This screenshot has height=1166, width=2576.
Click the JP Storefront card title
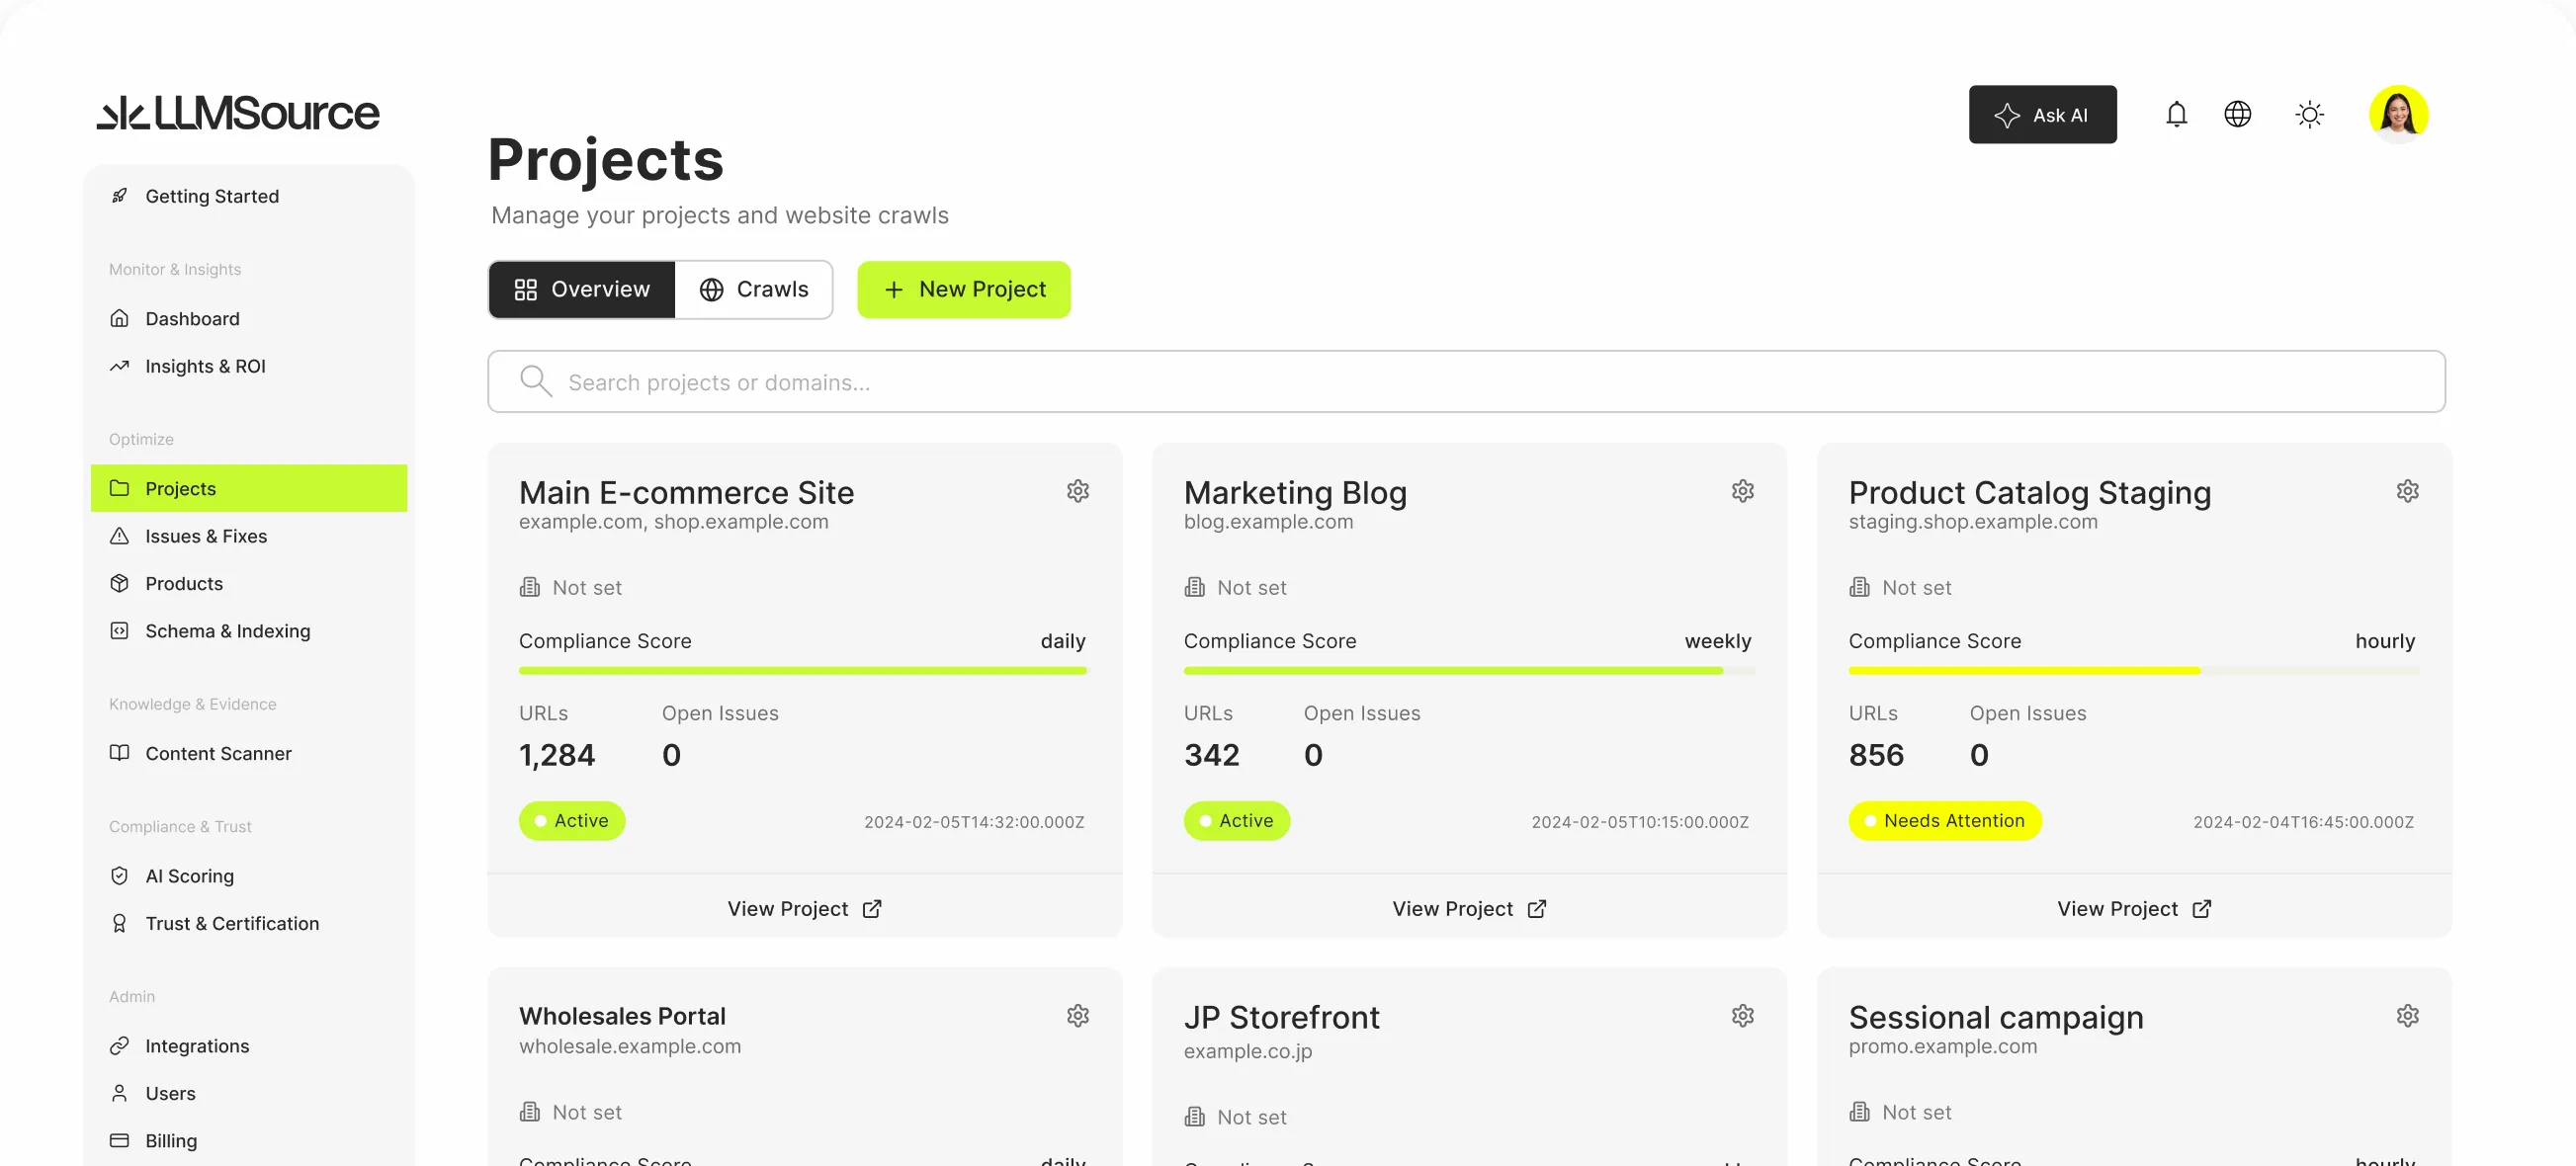pos(1282,1017)
